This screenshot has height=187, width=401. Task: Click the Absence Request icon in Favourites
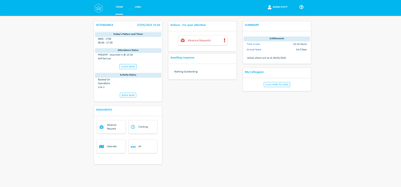coord(102,127)
